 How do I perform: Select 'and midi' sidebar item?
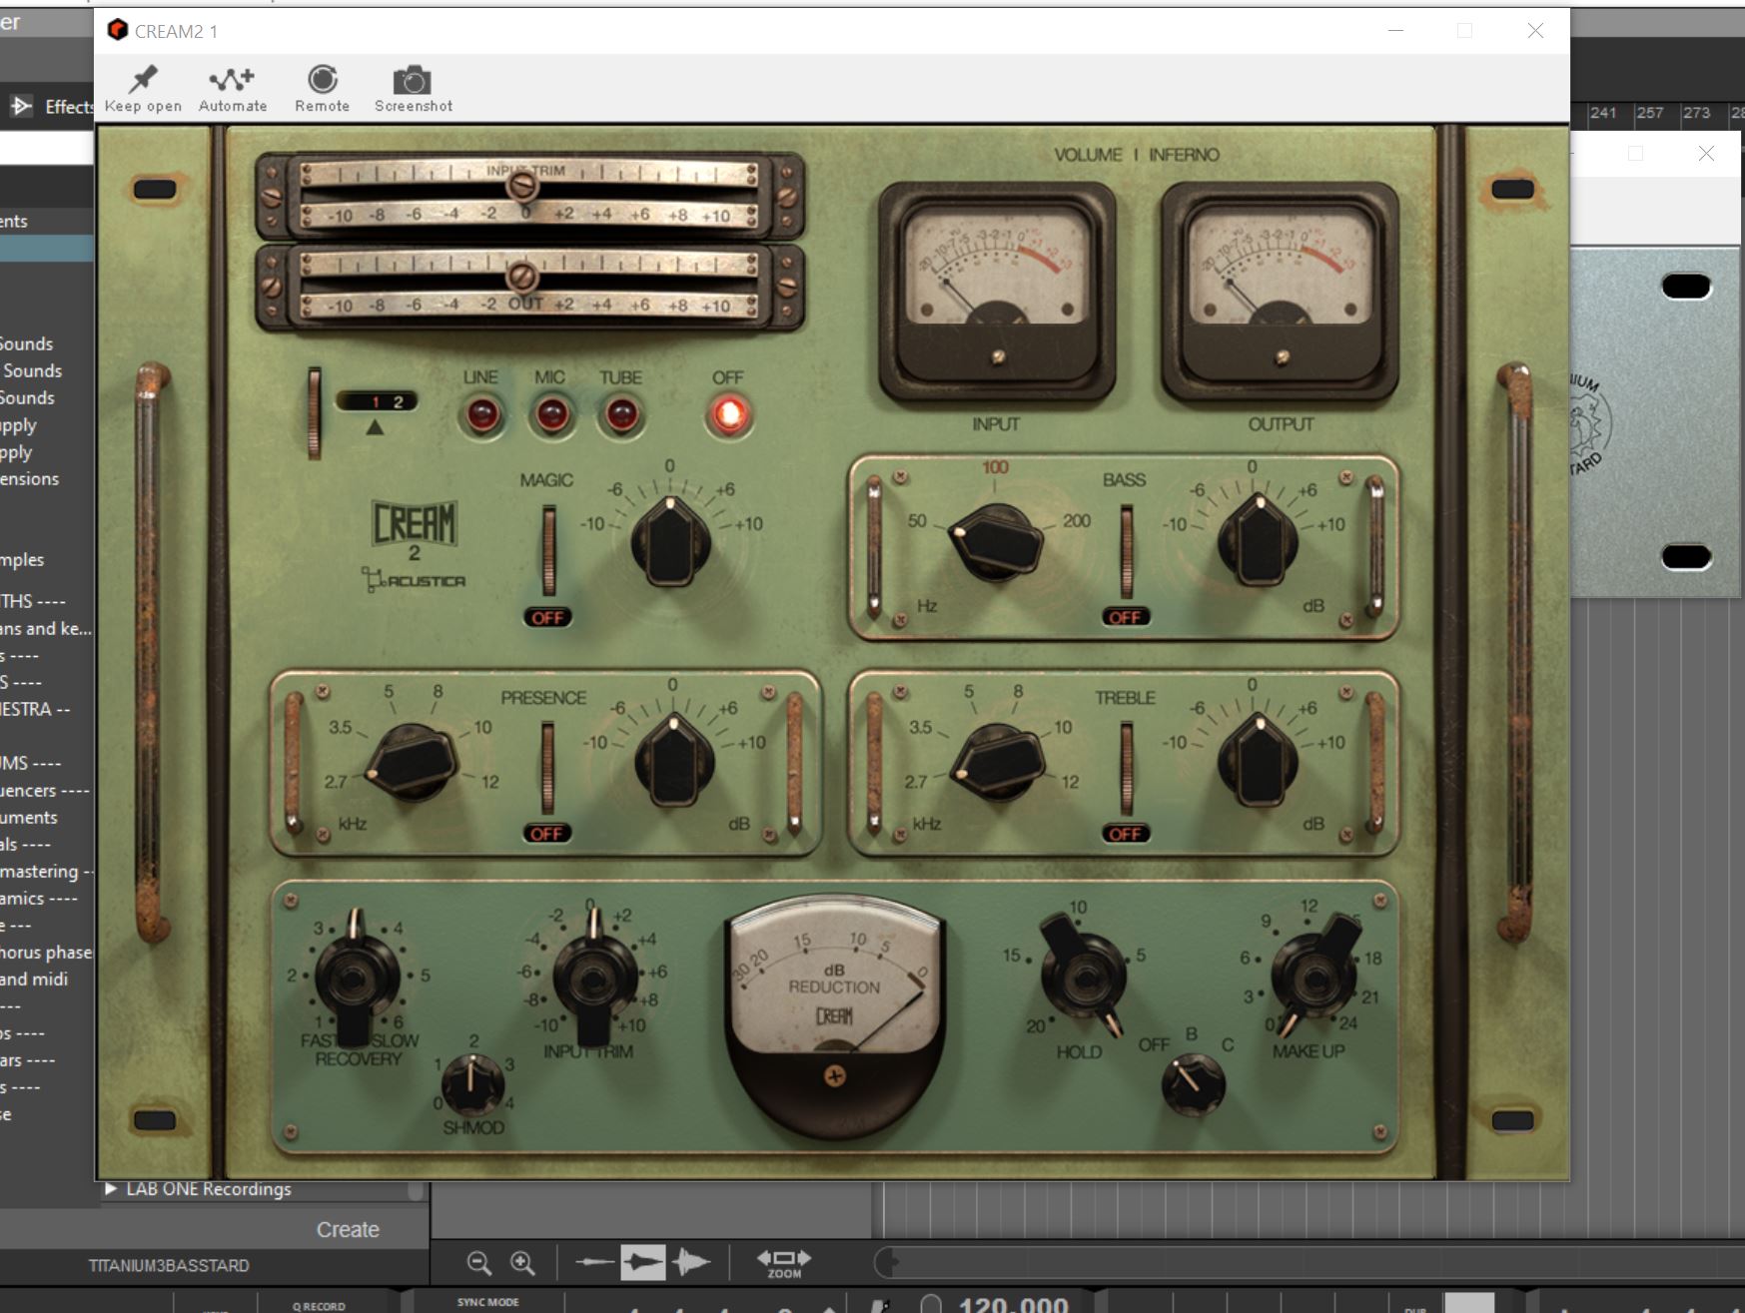(x=35, y=979)
